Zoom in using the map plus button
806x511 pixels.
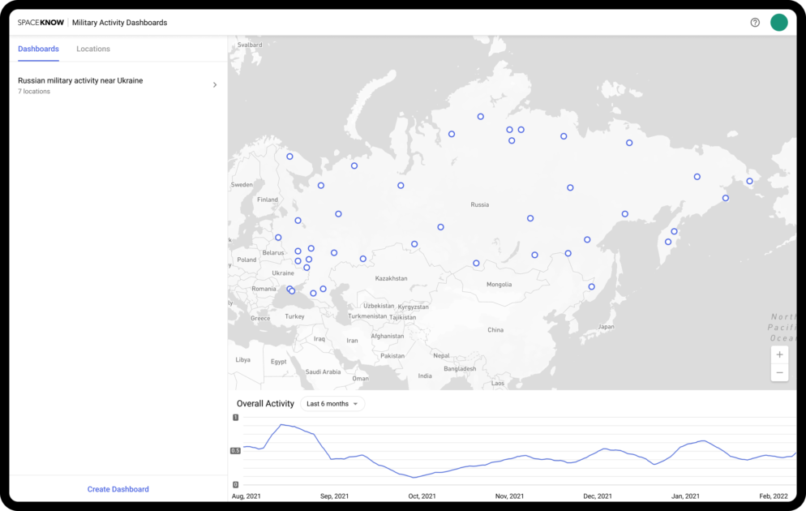tap(779, 354)
